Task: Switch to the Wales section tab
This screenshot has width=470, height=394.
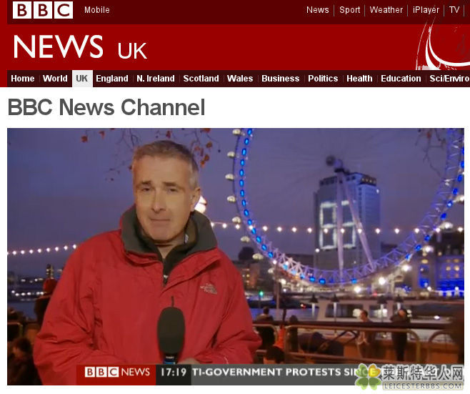Action: pos(240,79)
